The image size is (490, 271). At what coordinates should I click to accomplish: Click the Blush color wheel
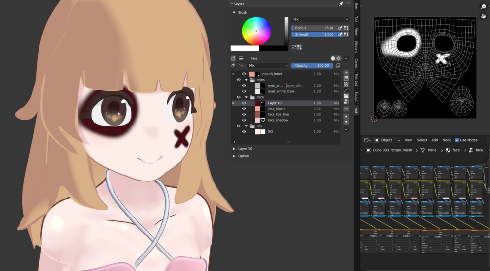[x=256, y=31]
